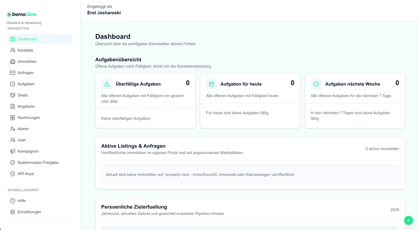Open the Hilfe quick access link

point(21,201)
